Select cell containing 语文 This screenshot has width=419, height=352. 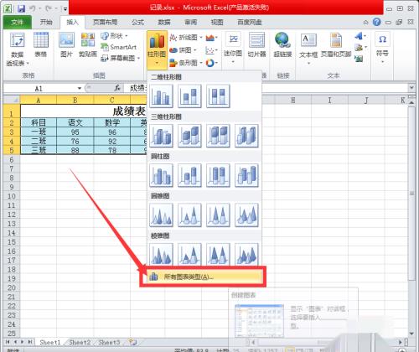point(75,122)
